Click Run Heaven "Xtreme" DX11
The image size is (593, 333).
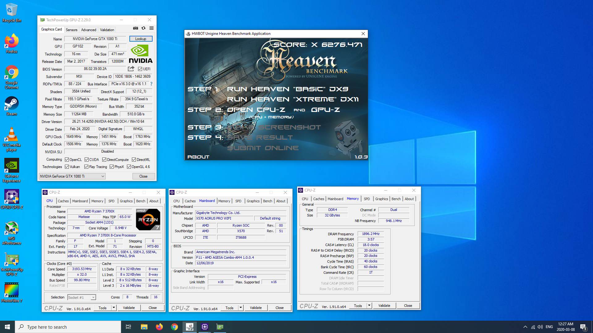point(293,99)
